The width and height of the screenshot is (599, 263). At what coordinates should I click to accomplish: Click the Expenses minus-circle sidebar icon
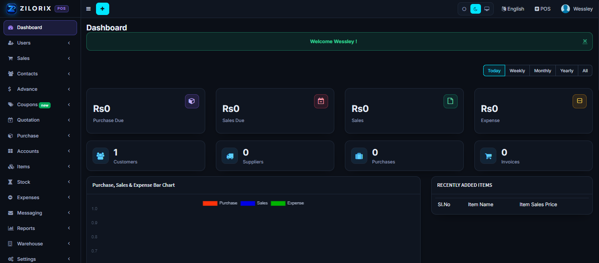click(11, 197)
